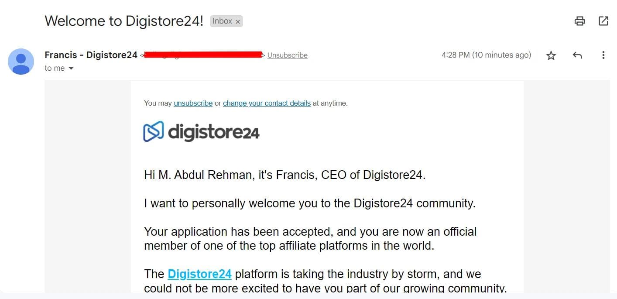Follow the blue Digistore24 hyperlink in the text
The width and height of the screenshot is (617, 299).
(x=199, y=274)
